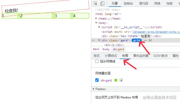
Task: Select the 样式 subtab
Action: (97, 56)
